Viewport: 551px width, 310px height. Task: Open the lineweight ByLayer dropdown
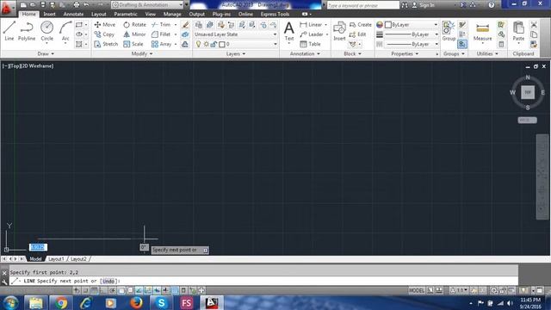click(412, 34)
